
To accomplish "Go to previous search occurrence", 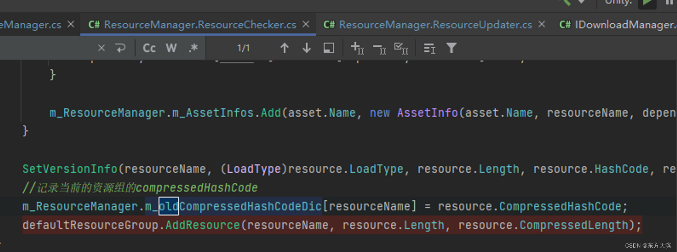I will tap(285, 48).
